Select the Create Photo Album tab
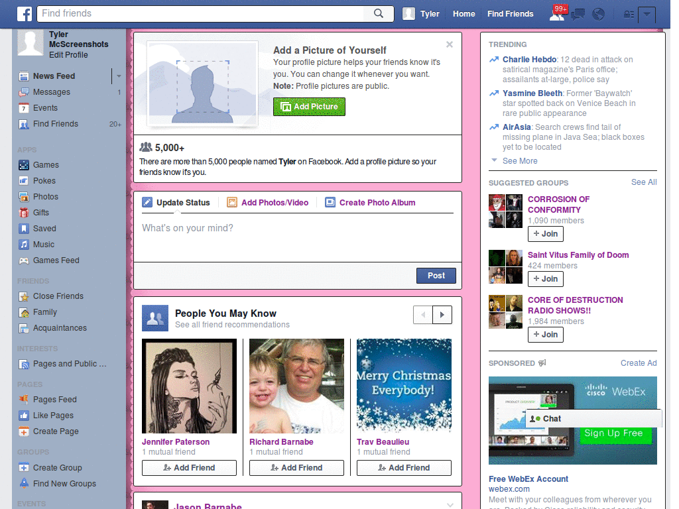Viewport: 679px width, 509px height. pos(370,203)
